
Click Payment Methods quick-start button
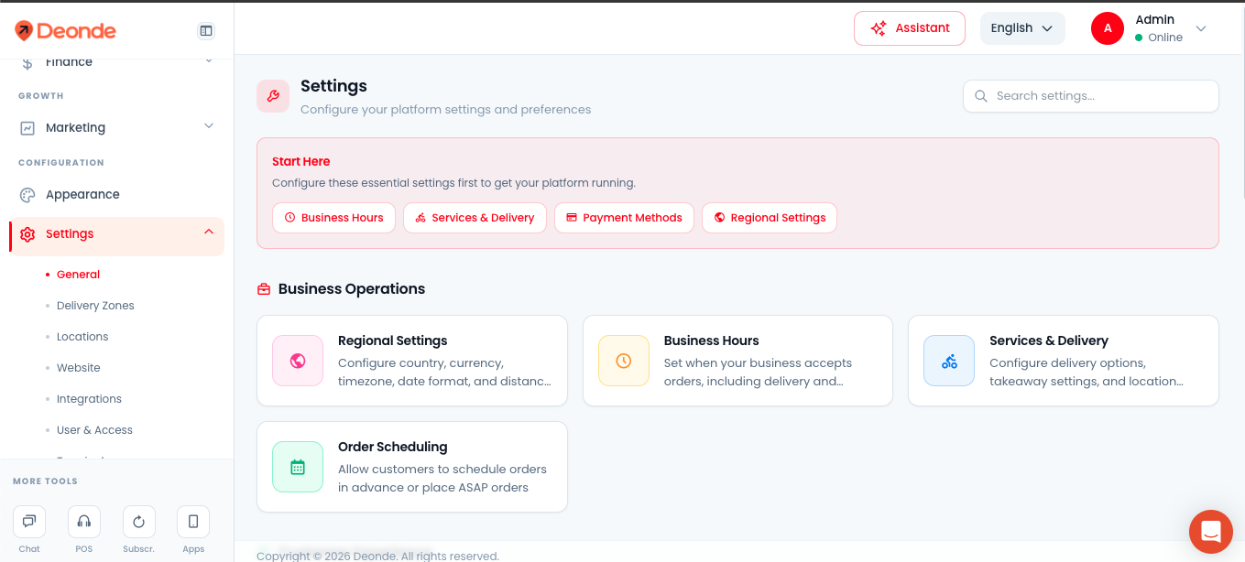(x=624, y=218)
